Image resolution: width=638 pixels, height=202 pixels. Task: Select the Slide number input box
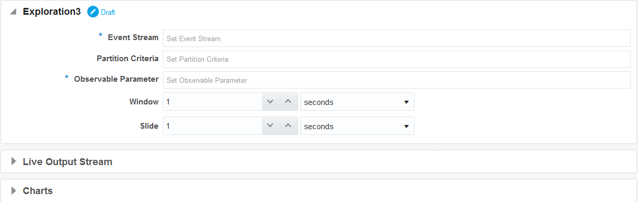tap(212, 126)
